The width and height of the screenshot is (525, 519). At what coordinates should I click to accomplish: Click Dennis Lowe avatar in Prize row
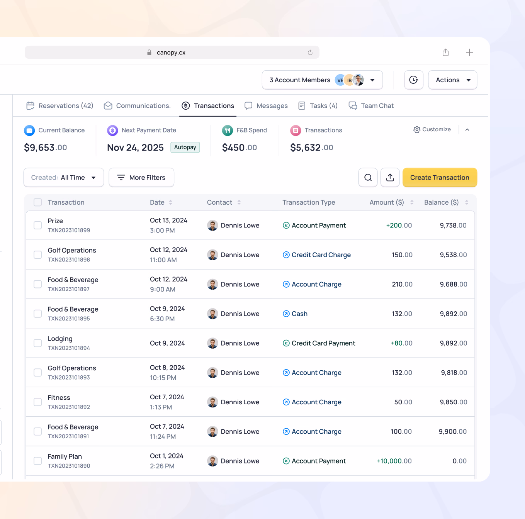tap(212, 226)
